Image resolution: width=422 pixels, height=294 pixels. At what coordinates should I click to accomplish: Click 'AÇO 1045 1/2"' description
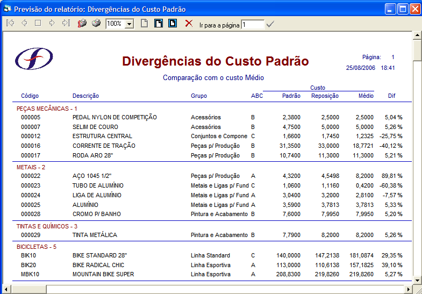pyautogui.click(x=92, y=176)
